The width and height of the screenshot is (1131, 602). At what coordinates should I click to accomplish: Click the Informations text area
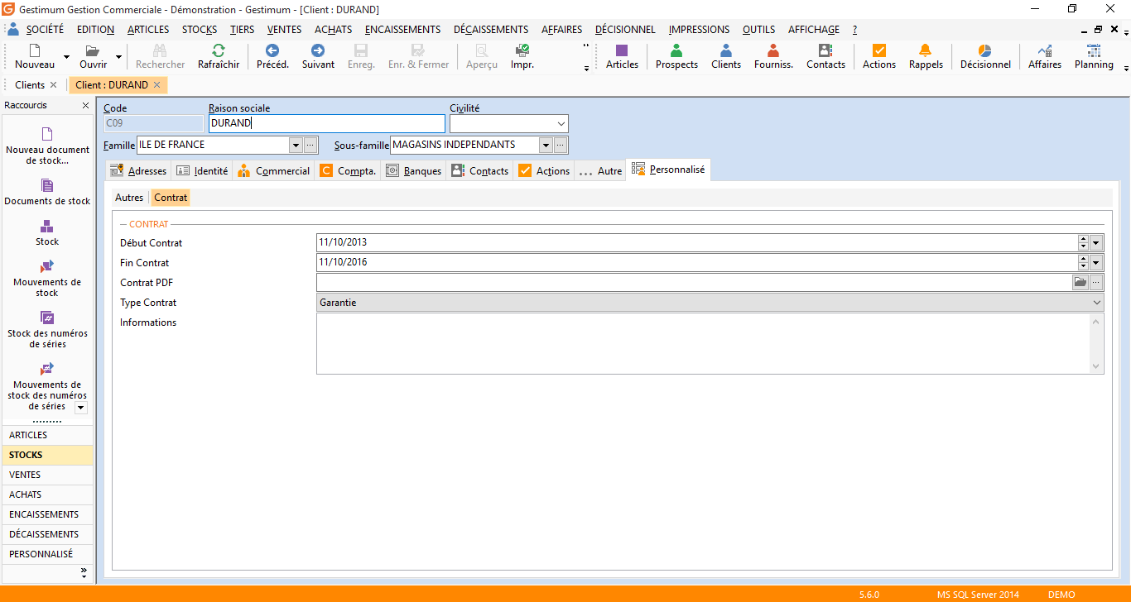point(703,343)
